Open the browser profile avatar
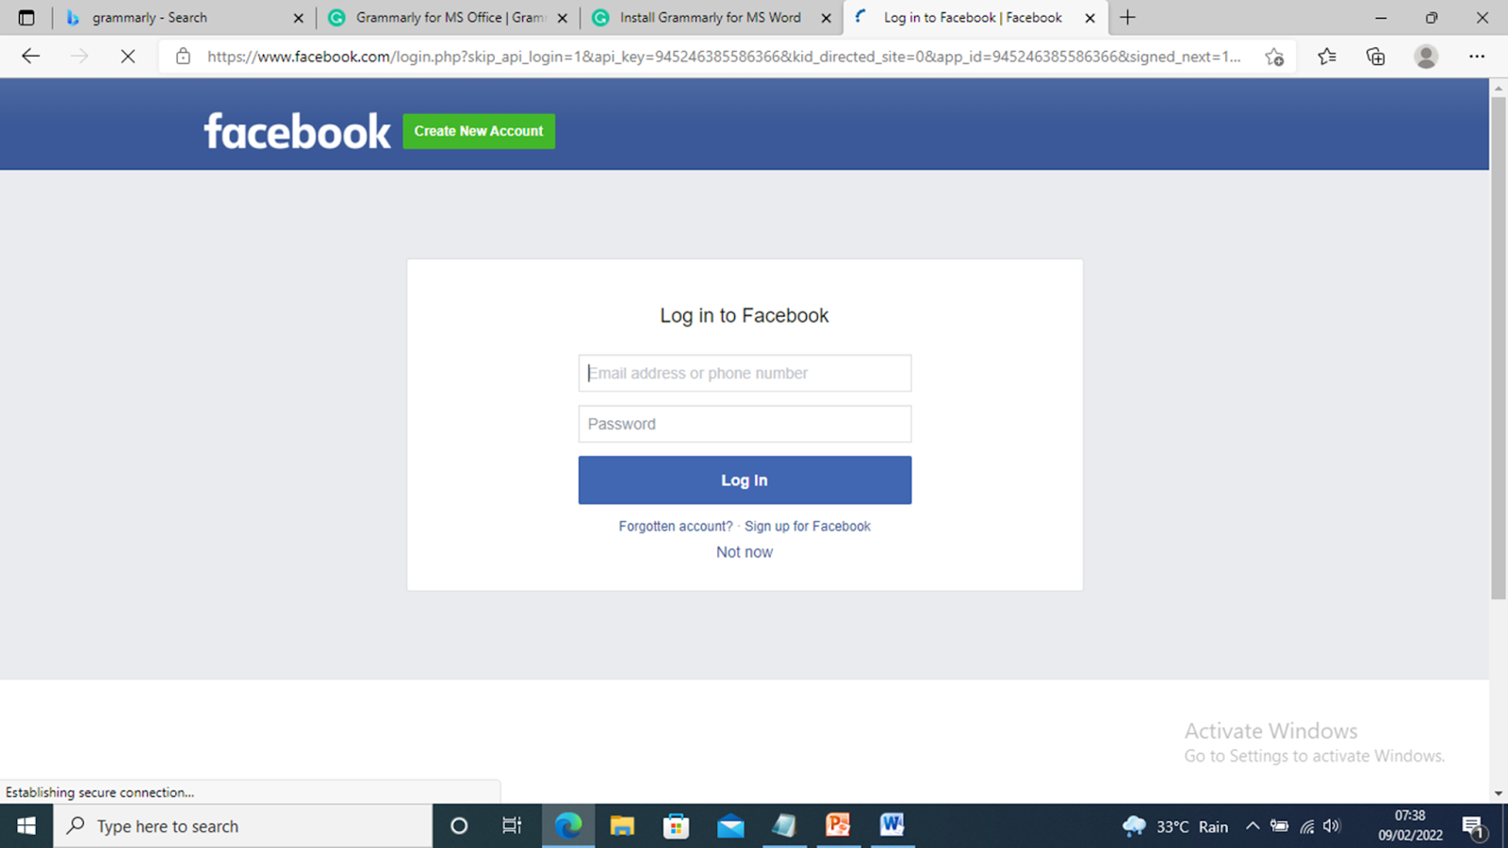Image resolution: width=1508 pixels, height=848 pixels. [x=1426, y=57]
